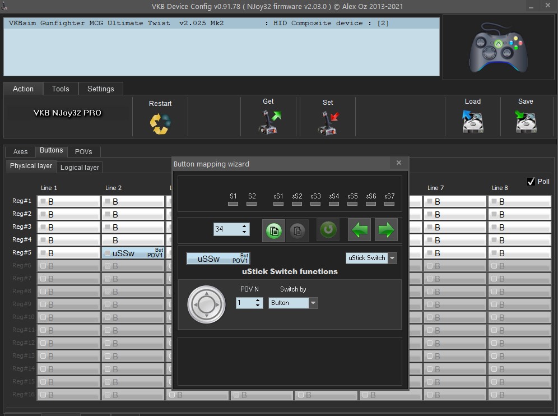Click the gray paste button in wizard
This screenshot has height=416, width=558.
[297, 230]
